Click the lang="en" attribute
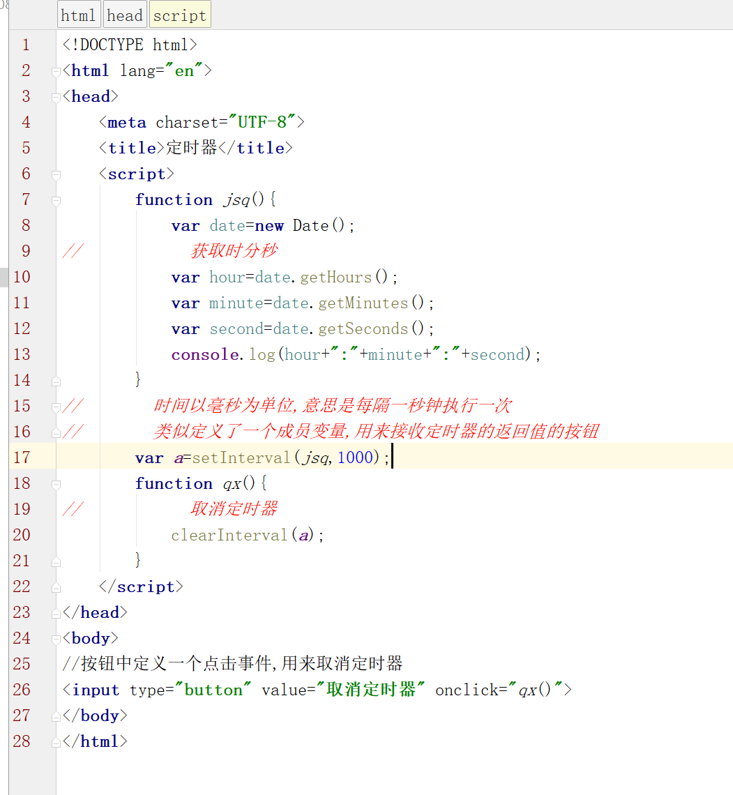This screenshot has width=733, height=795. (161, 70)
